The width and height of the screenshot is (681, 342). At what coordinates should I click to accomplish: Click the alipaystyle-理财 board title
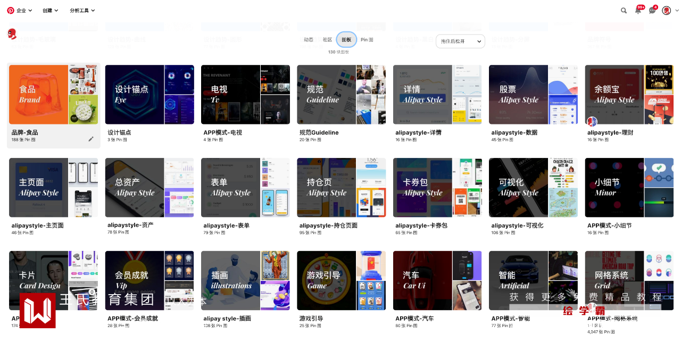(x=610, y=132)
